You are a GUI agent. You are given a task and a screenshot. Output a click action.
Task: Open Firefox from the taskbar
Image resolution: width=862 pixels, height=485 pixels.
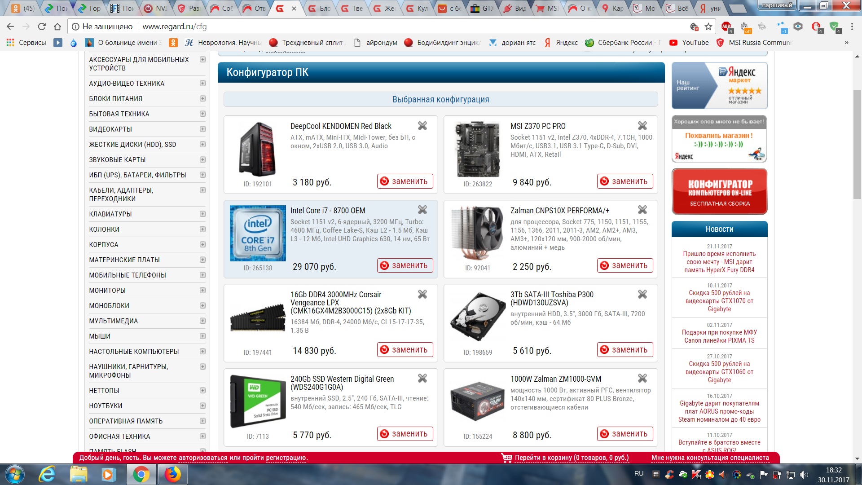pos(172,474)
